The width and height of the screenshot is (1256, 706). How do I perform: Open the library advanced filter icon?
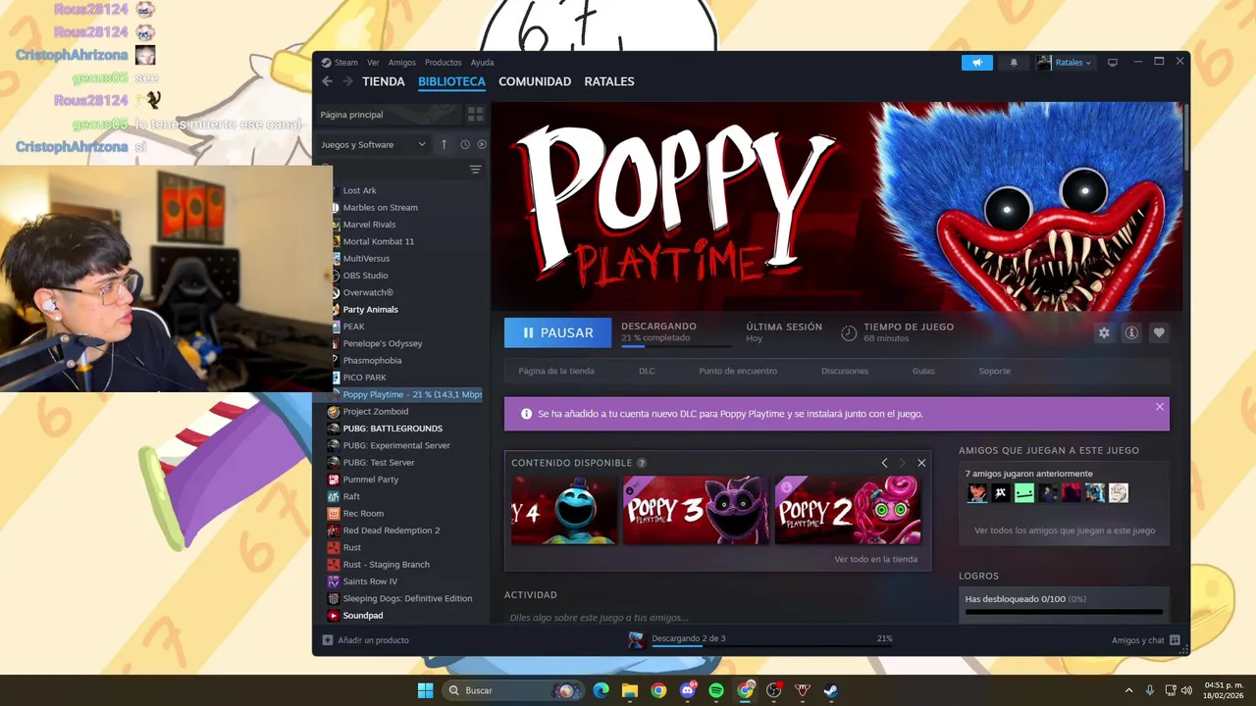coord(475,170)
